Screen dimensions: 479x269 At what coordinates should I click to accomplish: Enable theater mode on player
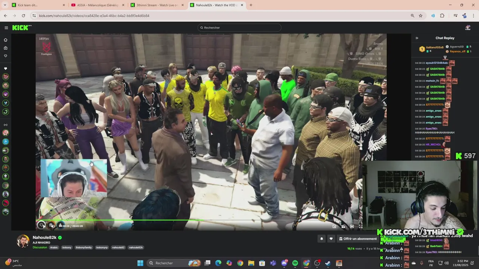click(x=352, y=226)
